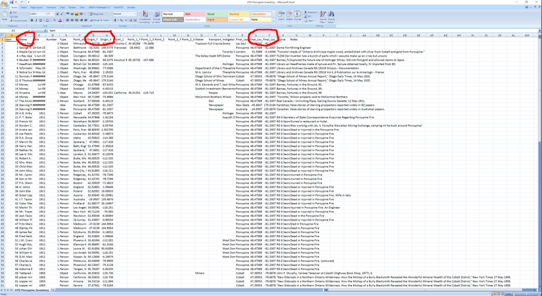Copy the selection
This screenshot has height=296, width=542.
[x=14, y=16]
